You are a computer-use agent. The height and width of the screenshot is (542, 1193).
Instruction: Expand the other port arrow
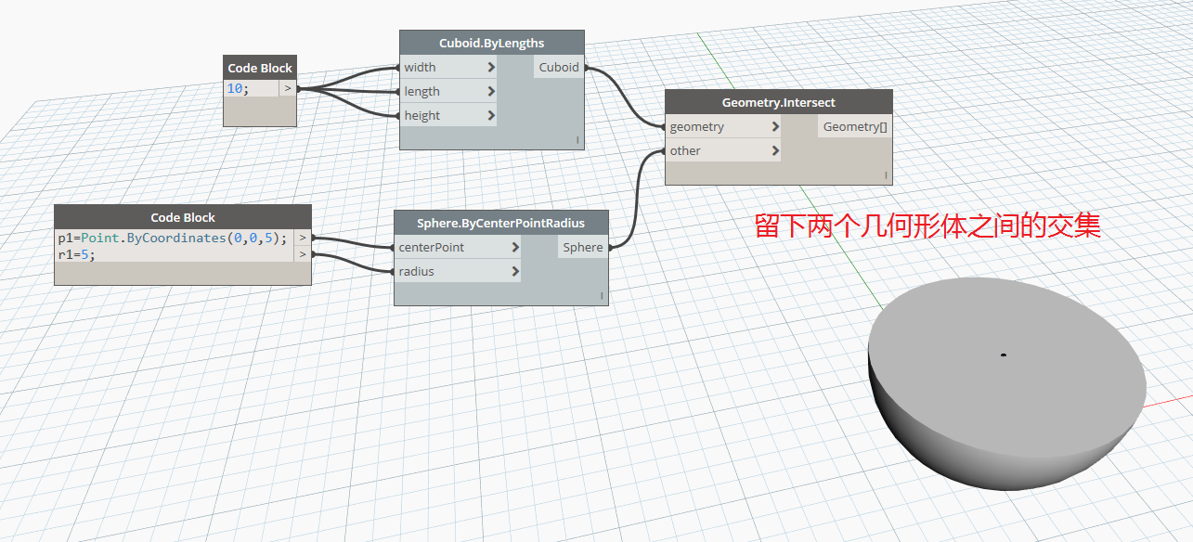pyautogui.click(x=774, y=151)
